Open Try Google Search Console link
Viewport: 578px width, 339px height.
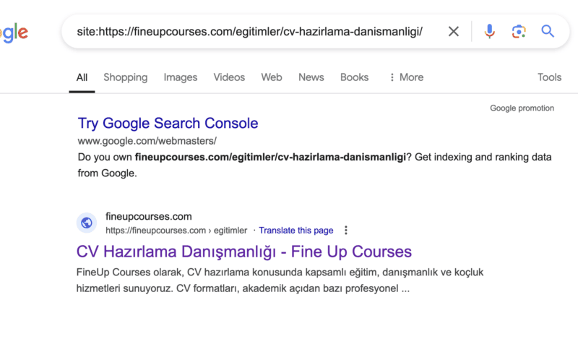point(168,123)
